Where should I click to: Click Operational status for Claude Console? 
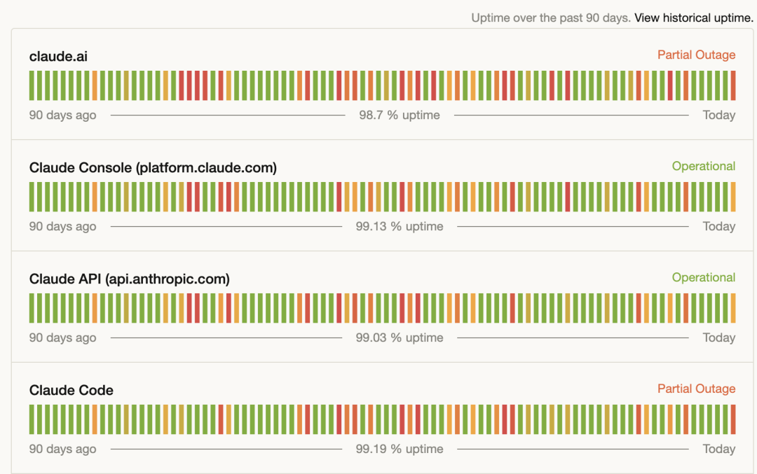click(704, 167)
